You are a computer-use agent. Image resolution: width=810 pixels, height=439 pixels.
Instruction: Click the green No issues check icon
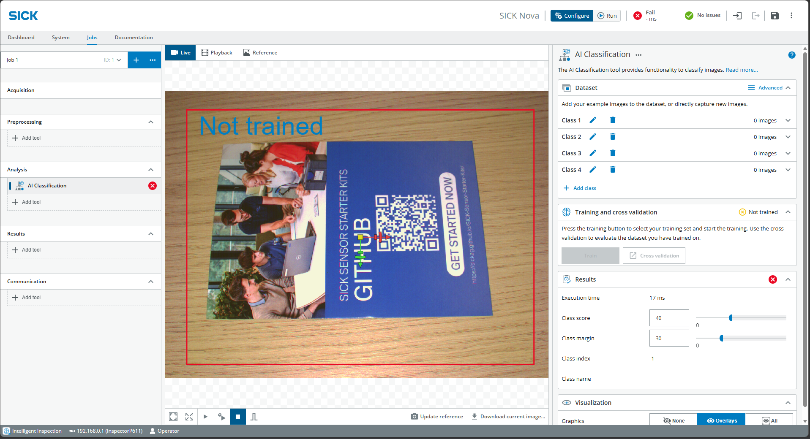pos(689,16)
